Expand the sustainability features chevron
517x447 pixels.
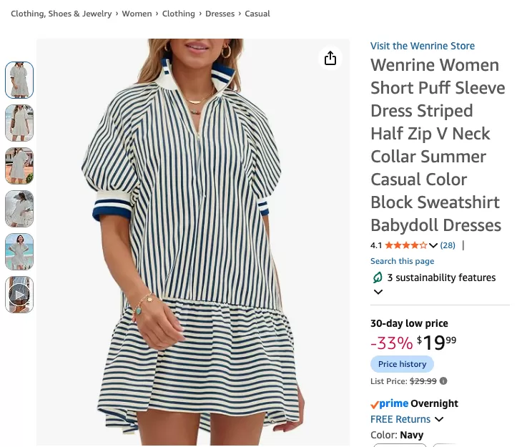point(378,292)
